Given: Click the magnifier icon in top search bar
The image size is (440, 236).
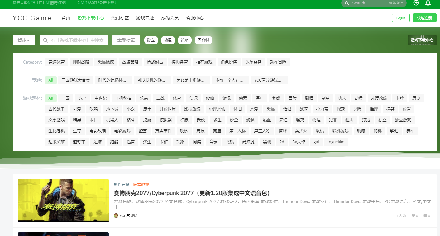Looking at the screenshot, I should pos(347,3).
